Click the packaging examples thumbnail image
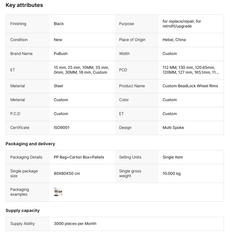230x234 pixels. pos(58,192)
